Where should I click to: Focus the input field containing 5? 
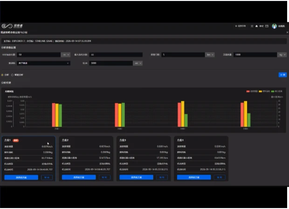183,54
